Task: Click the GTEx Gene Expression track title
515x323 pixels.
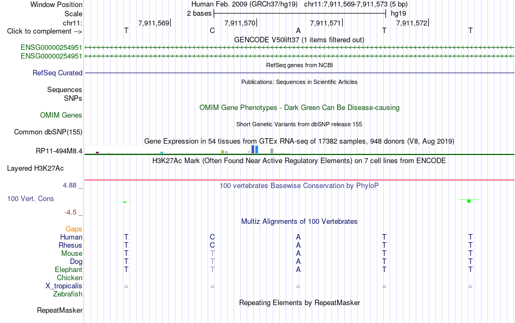Action: coord(299,141)
